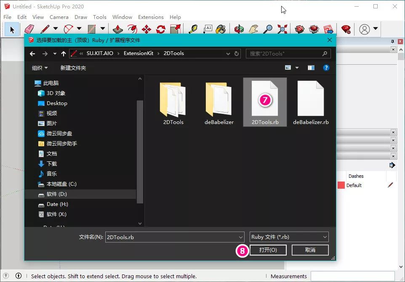Open the Help menu
405x282 pixels.
point(175,17)
